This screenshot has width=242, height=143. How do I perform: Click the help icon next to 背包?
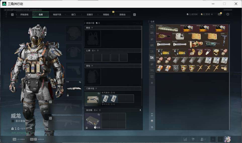pyautogui.click(x=92, y=66)
